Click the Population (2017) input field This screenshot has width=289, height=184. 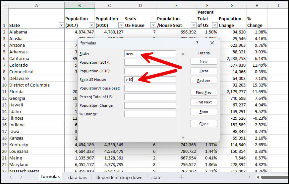click(x=150, y=62)
